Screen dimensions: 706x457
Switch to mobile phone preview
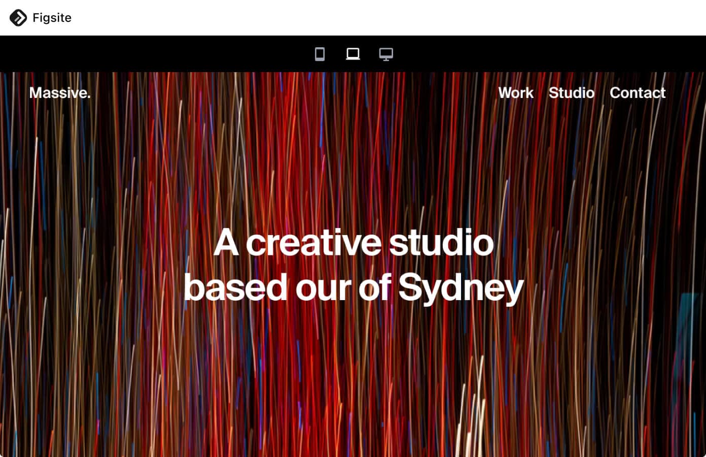[320, 54]
